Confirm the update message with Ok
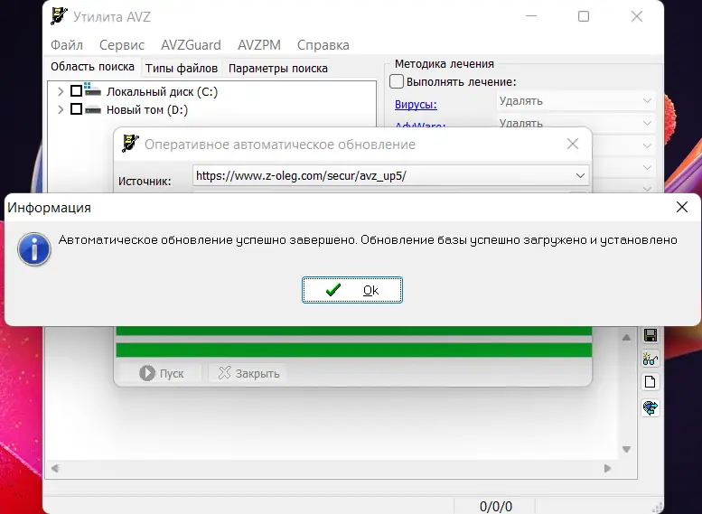 point(351,290)
